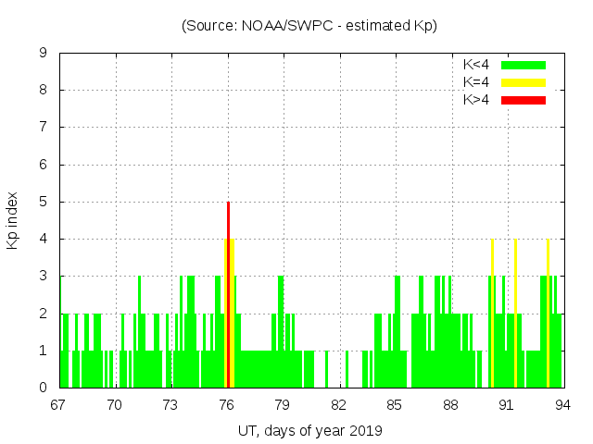Image resolution: width=593 pixels, height=444 pixels.
Task: Pick the yellow bar just after day 90
Action: pyautogui.click(x=492, y=314)
